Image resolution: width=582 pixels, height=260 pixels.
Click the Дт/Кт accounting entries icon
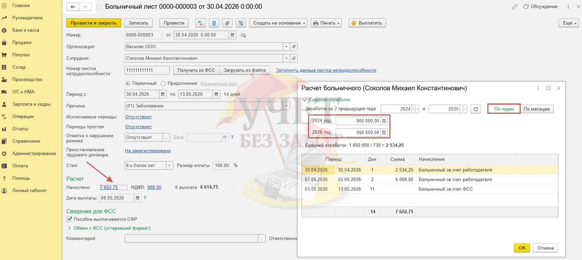pyautogui.click(x=201, y=23)
